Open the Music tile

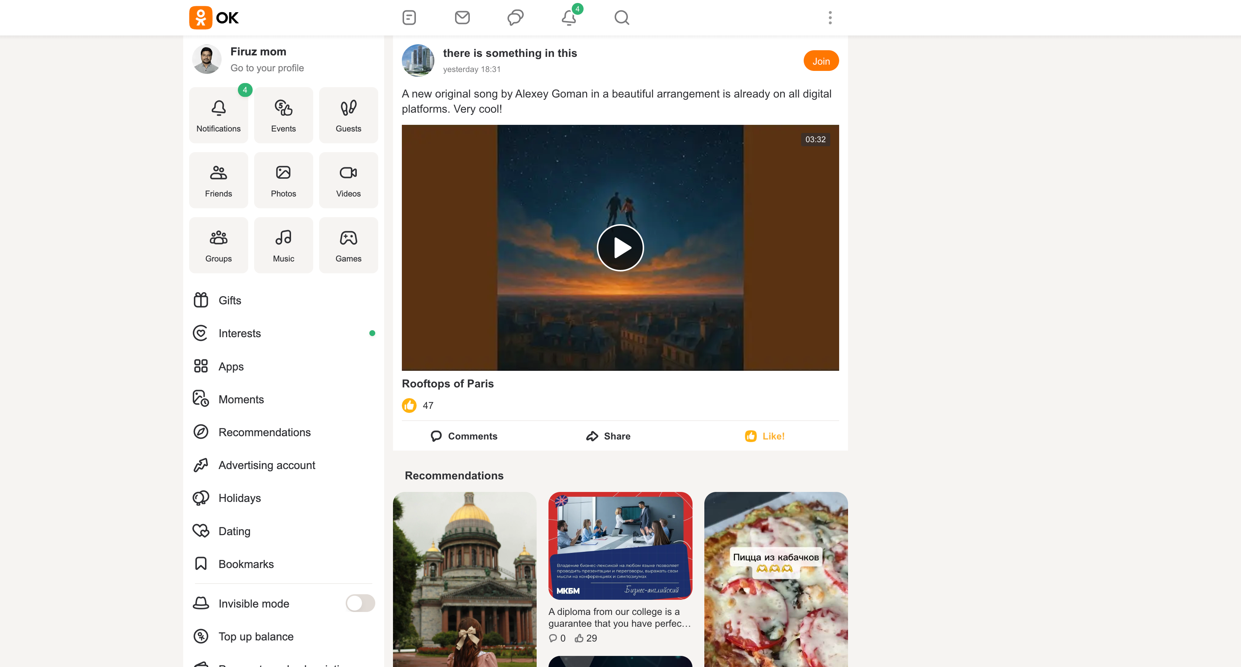tap(283, 245)
